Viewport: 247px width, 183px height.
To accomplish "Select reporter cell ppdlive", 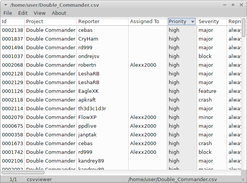I will pyautogui.click(x=87, y=126).
